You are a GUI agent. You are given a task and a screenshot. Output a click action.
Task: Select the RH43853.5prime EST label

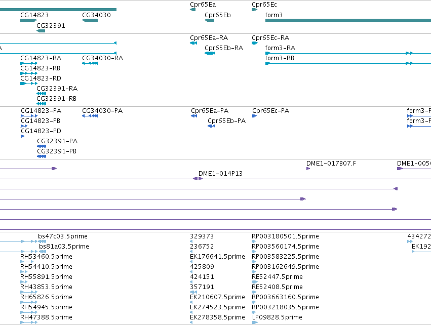pos(46,287)
